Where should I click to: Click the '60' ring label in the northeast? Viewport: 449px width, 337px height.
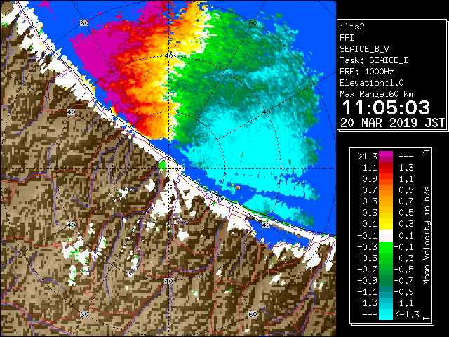click(x=253, y=22)
